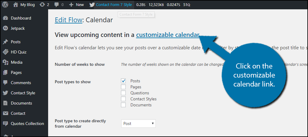Open the HD Quiz menu item
This screenshot has width=308, height=137.
19,52
